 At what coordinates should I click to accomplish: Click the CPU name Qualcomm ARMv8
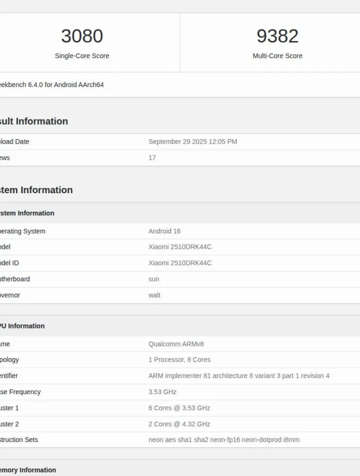pyautogui.click(x=176, y=344)
